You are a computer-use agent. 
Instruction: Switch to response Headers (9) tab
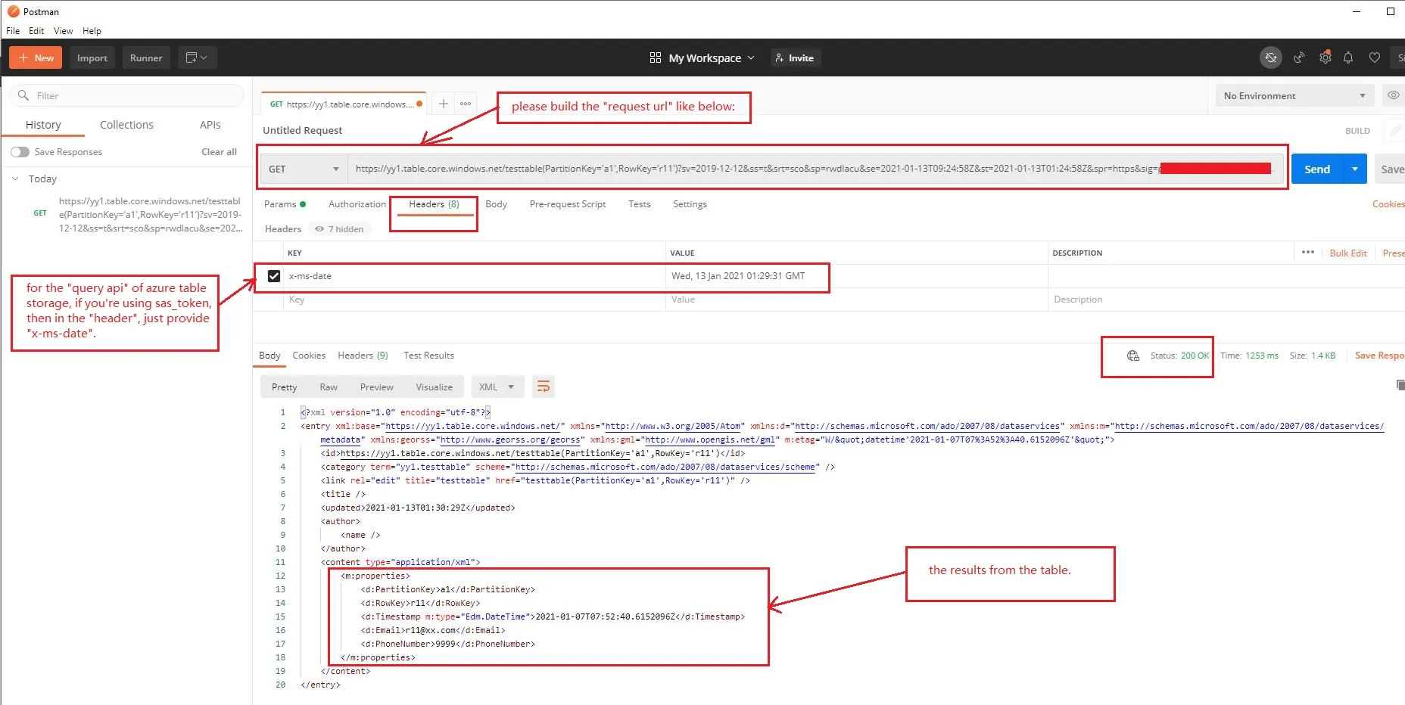pos(363,356)
